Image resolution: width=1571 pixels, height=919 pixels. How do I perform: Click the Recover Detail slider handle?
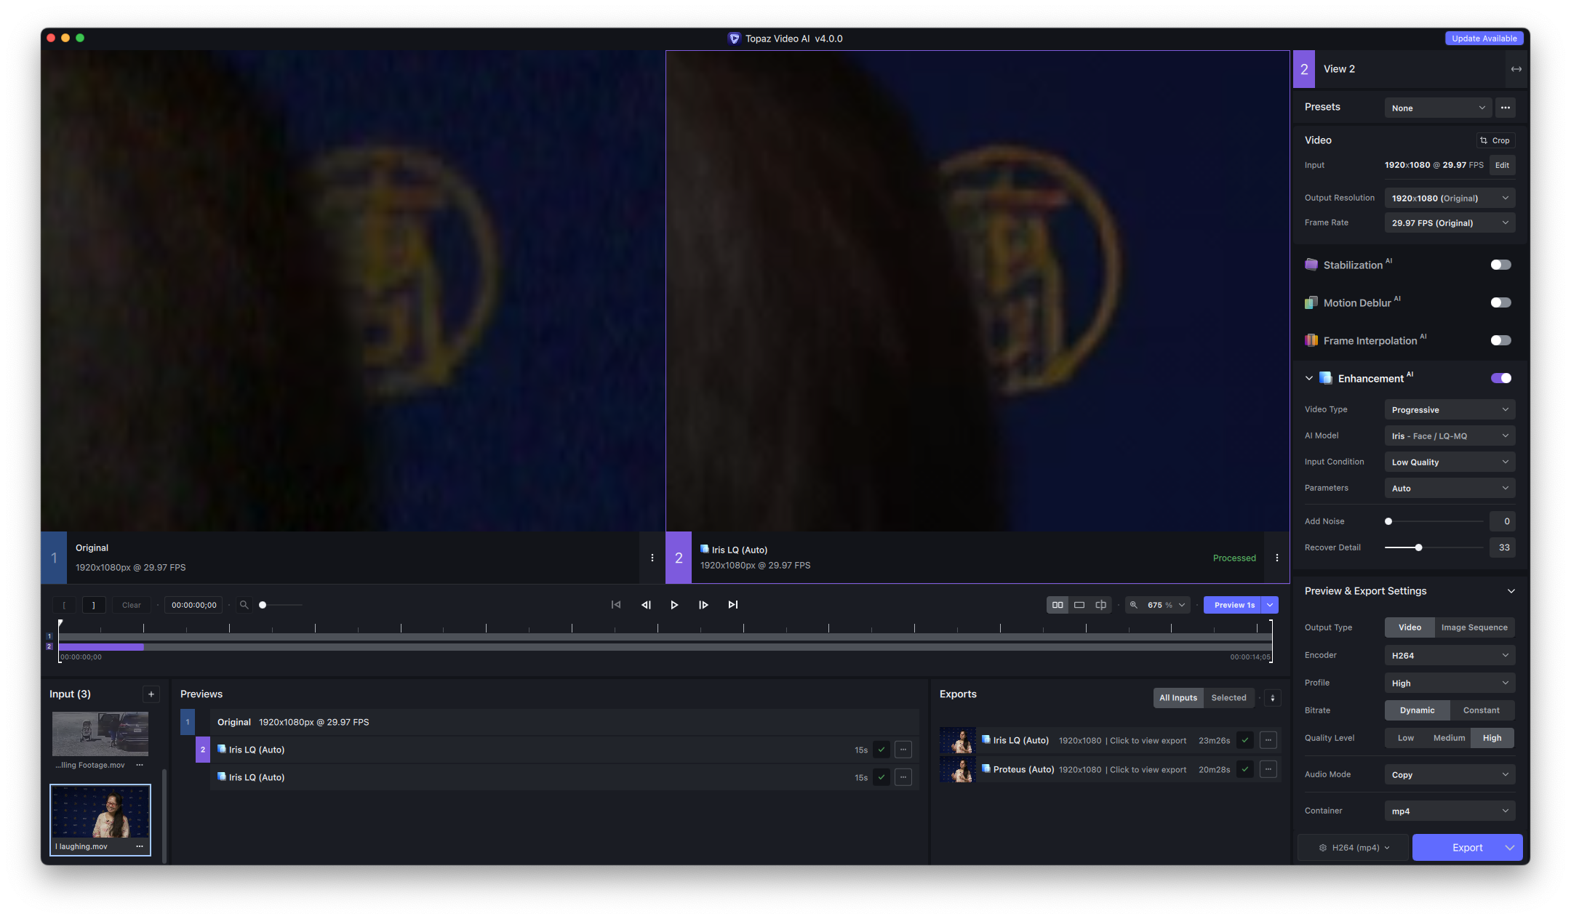point(1418,547)
